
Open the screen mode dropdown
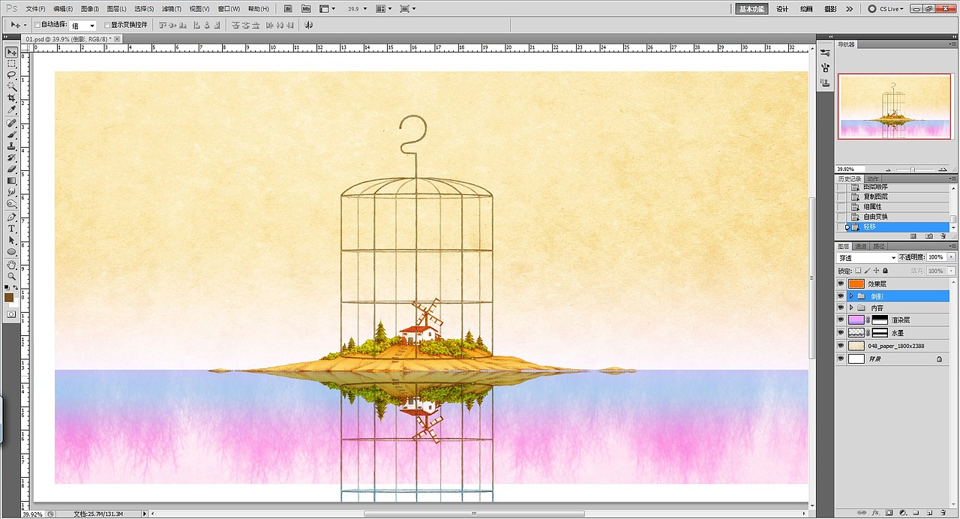pyautogui.click(x=409, y=8)
